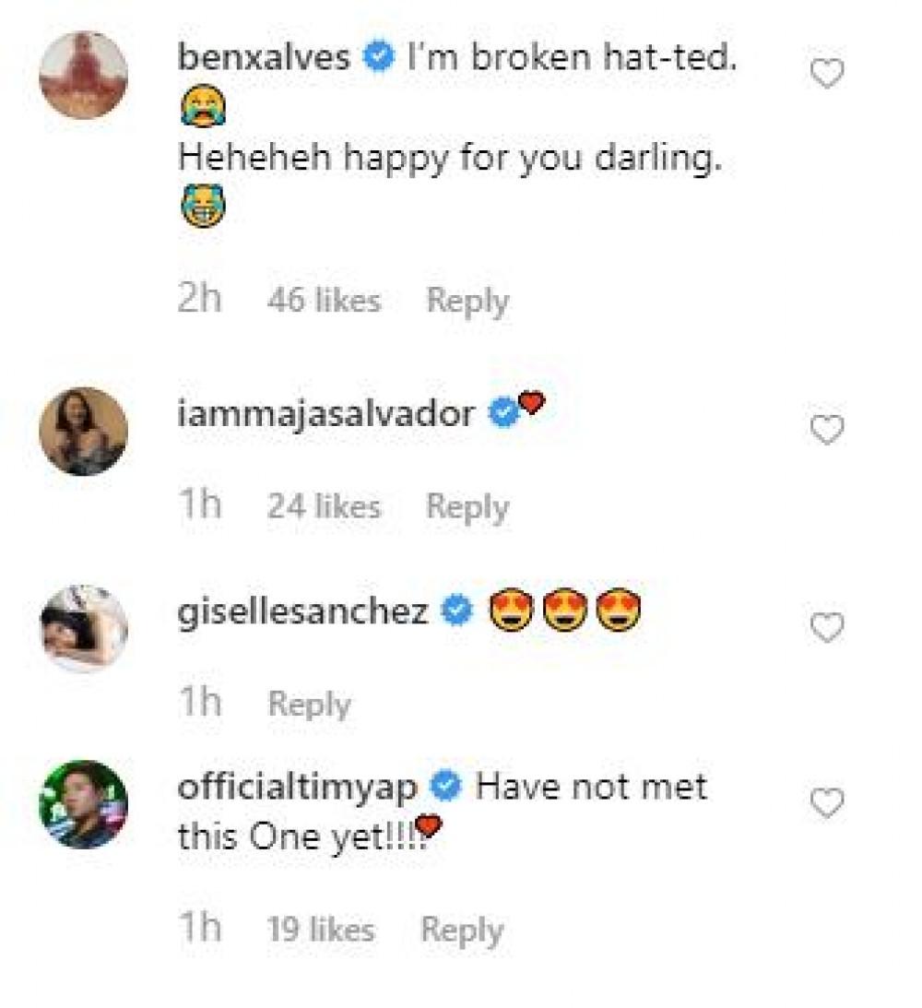View the 46 likes on benxalves' comment
The width and height of the screenshot is (922, 1008).
click(x=324, y=301)
